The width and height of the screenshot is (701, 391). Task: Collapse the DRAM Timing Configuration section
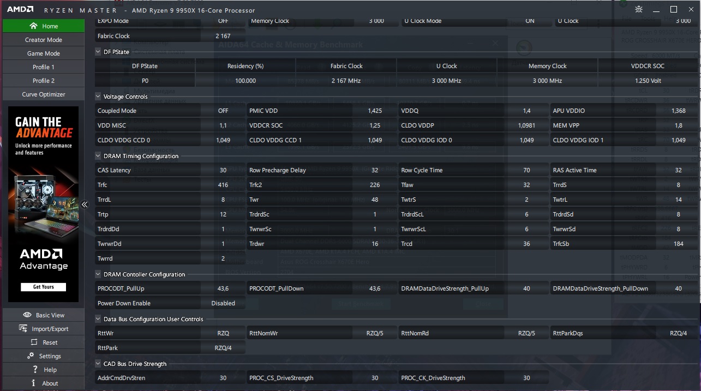click(98, 156)
